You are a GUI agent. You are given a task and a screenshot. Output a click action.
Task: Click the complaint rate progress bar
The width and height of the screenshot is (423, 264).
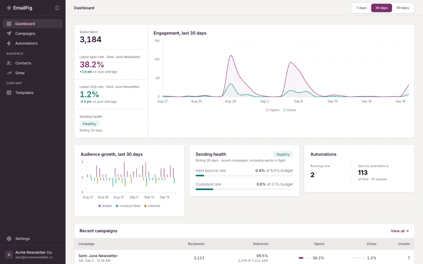[244, 189]
